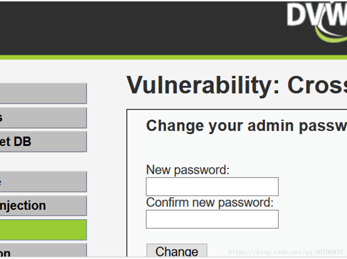Select the green highlighted sidebar menu item

pos(43,230)
